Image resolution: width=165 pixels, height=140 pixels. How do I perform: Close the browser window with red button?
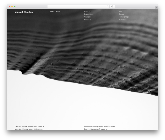point(10,7)
